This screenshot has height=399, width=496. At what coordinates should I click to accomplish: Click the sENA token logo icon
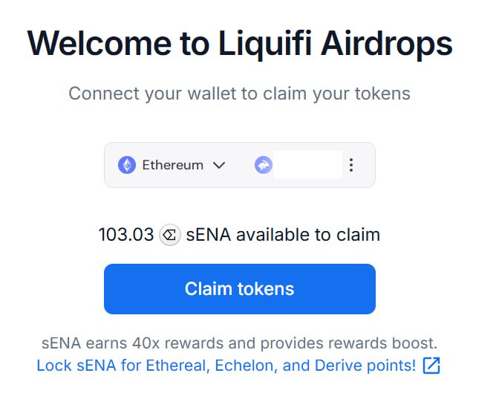(170, 235)
